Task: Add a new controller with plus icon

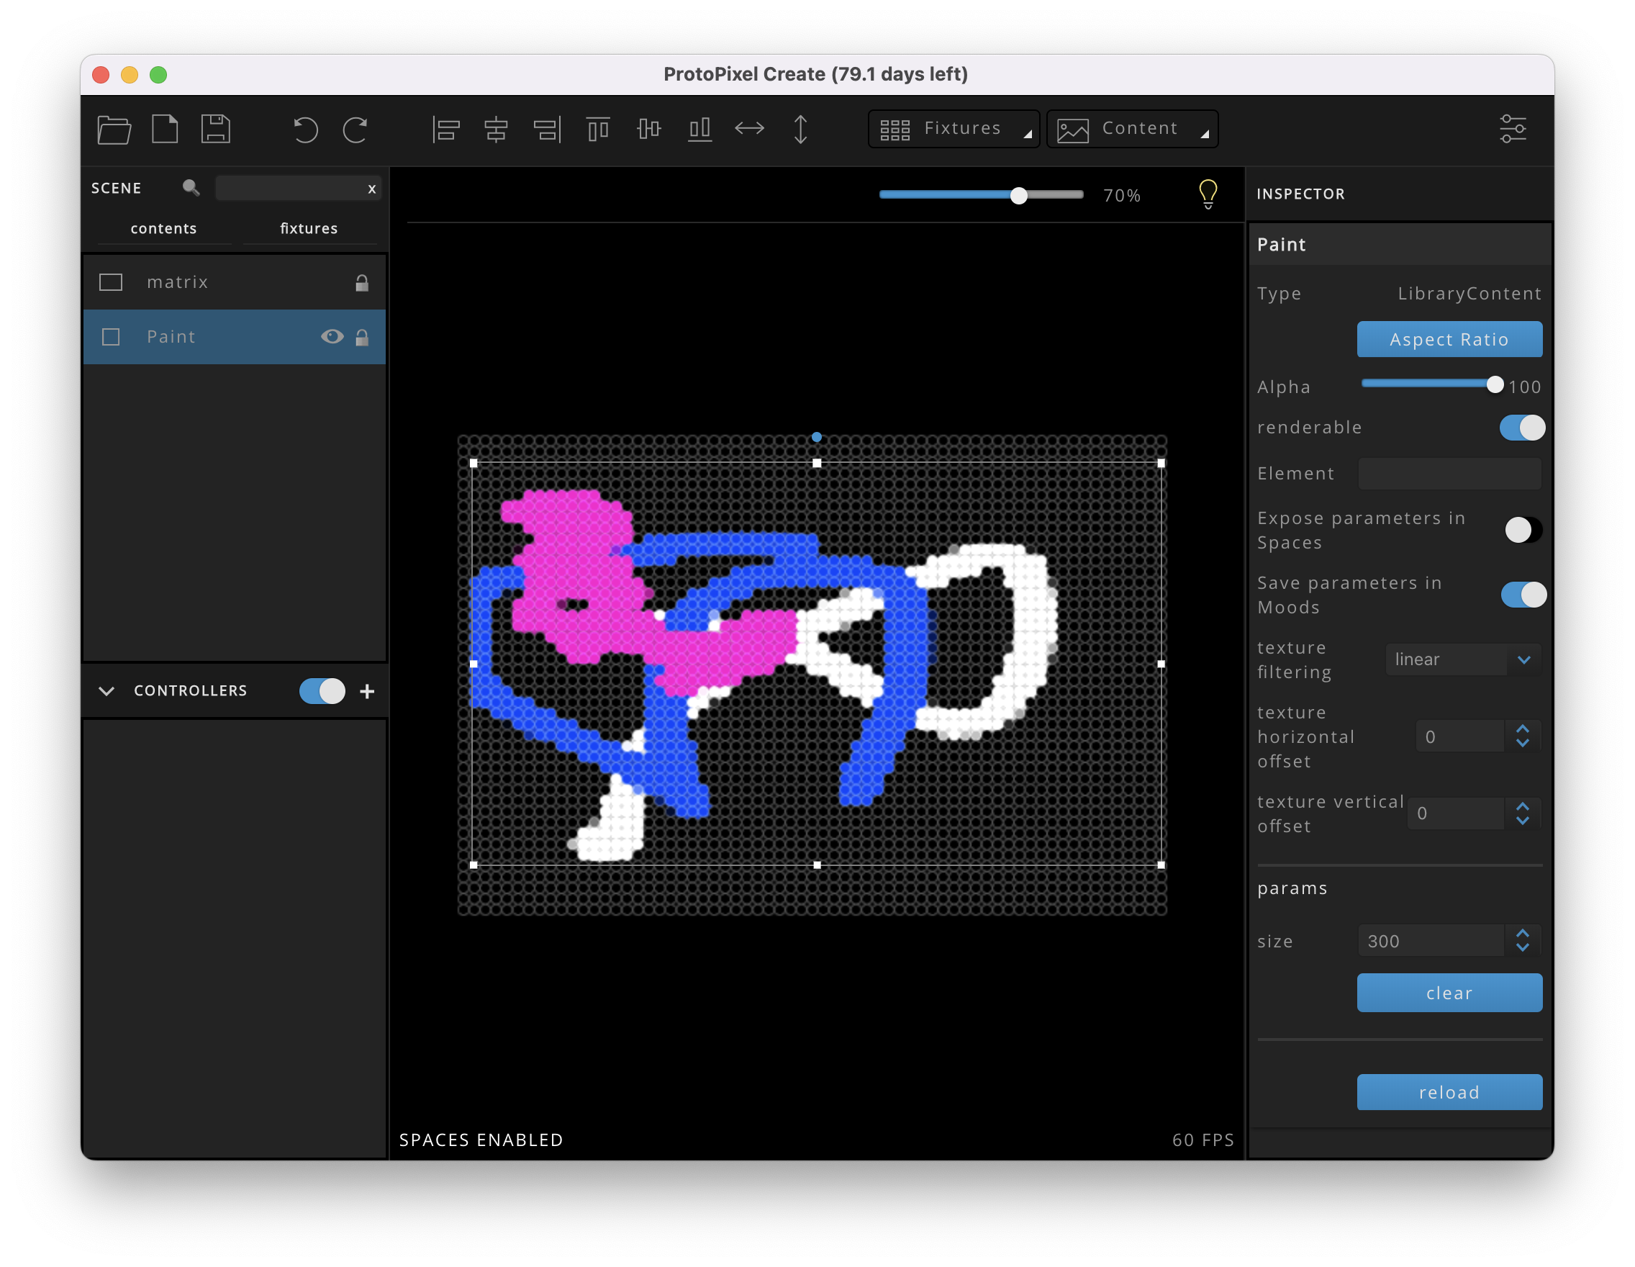Action: 367,691
